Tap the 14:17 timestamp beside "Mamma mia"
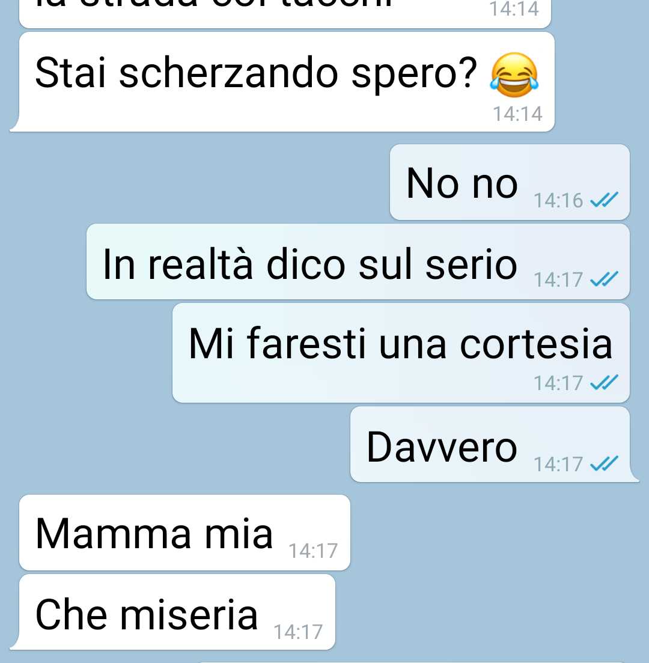Screen dimensions: 649x663 click(x=313, y=551)
